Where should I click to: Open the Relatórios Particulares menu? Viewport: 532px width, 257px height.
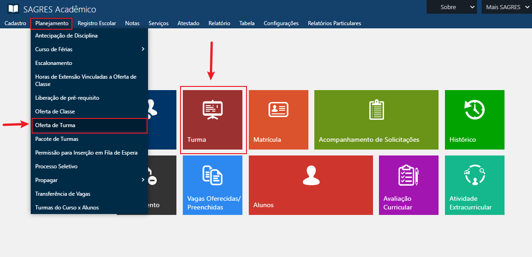pos(334,23)
